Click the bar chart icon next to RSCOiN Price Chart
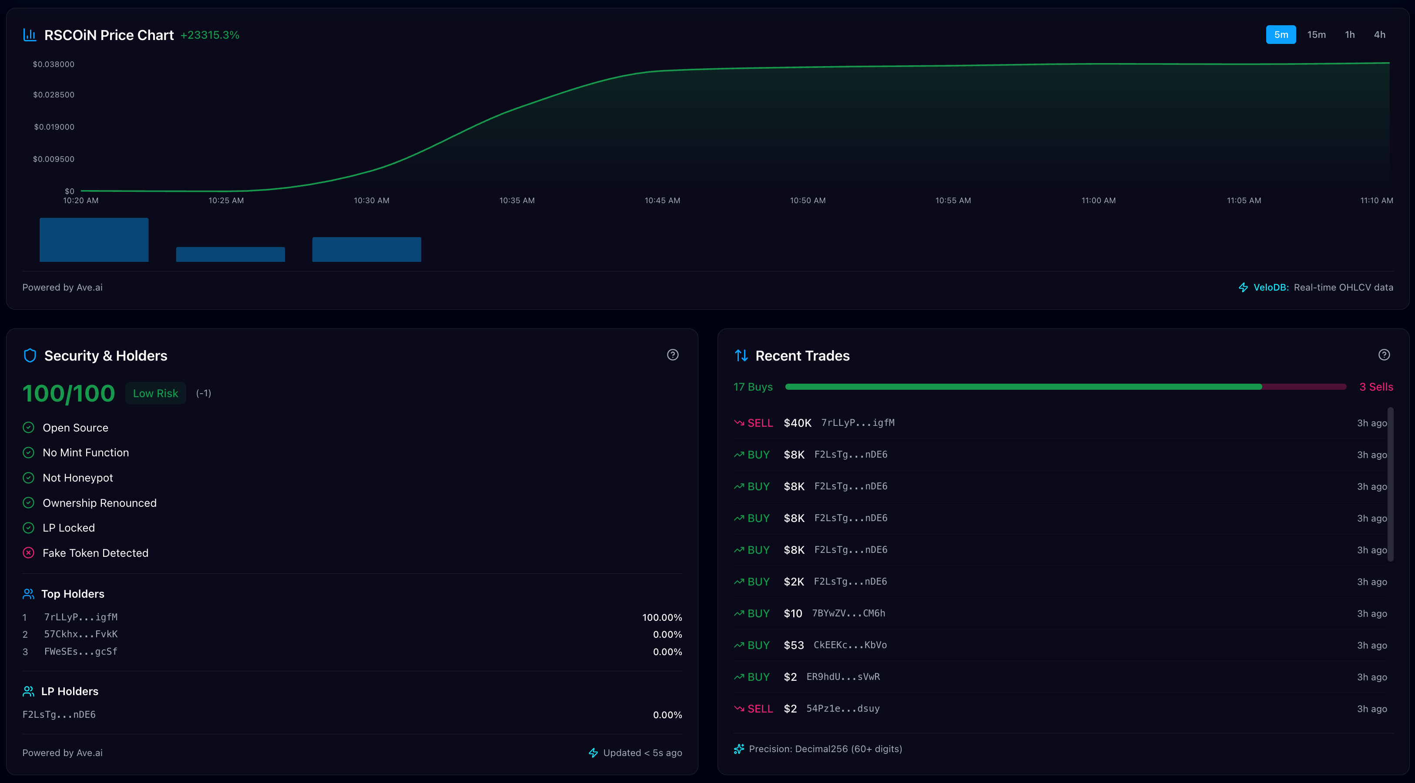 30,35
